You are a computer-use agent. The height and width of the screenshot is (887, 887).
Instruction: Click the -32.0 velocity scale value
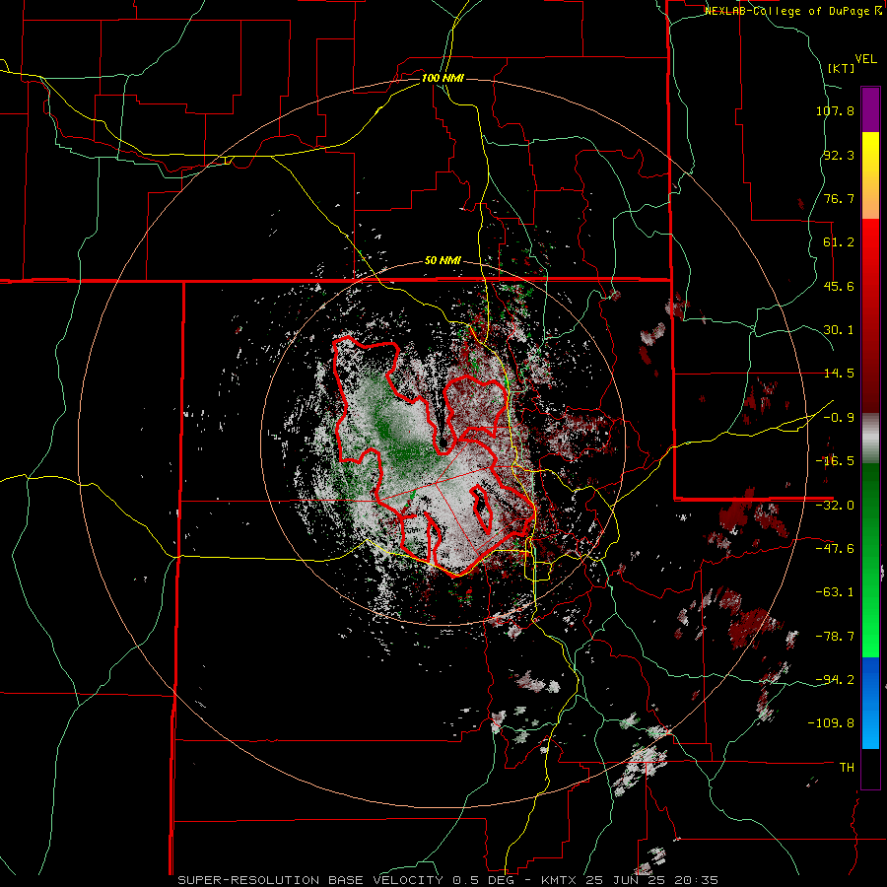[835, 506]
